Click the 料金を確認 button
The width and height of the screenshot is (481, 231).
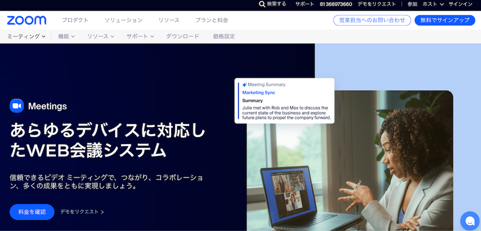[32, 212]
